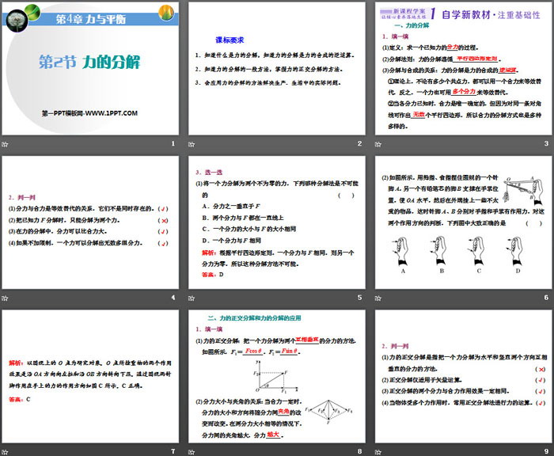Click the animation star icon under slide 8
The height and width of the screenshot is (456, 554).
(x=192, y=452)
